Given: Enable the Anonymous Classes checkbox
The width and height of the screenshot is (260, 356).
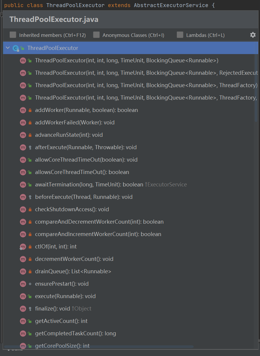Looking at the screenshot, I should 96,35.
